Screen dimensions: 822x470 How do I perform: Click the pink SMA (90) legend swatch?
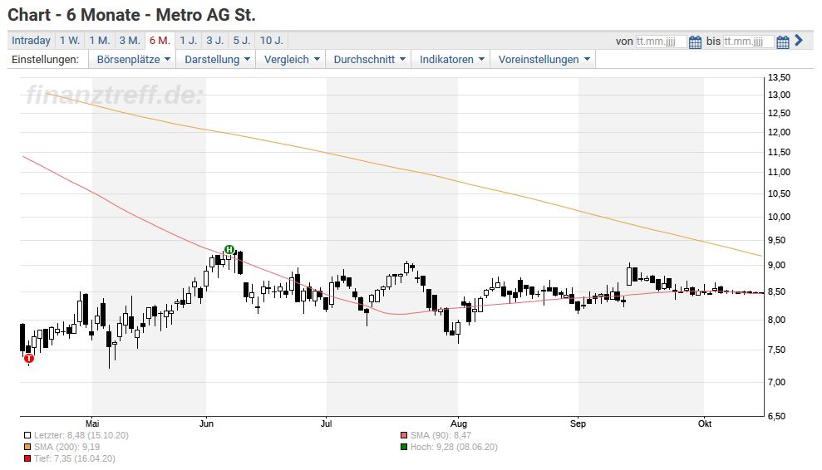pyautogui.click(x=404, y=435)
